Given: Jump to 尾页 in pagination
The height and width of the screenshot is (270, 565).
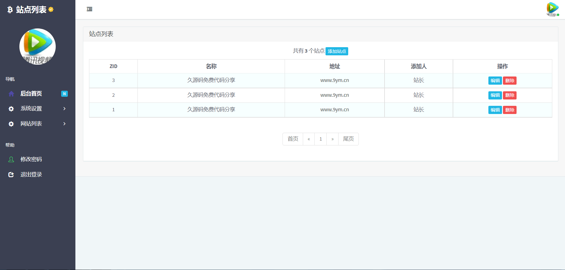Looking at the screenshot, I should click(348, 139).
